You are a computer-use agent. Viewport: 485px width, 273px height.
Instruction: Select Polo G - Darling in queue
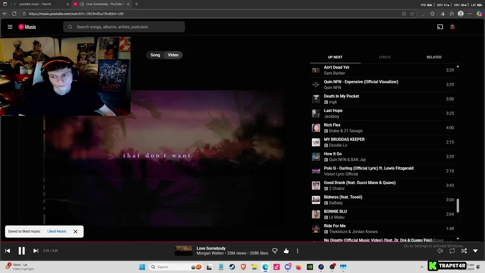[383, 171]
